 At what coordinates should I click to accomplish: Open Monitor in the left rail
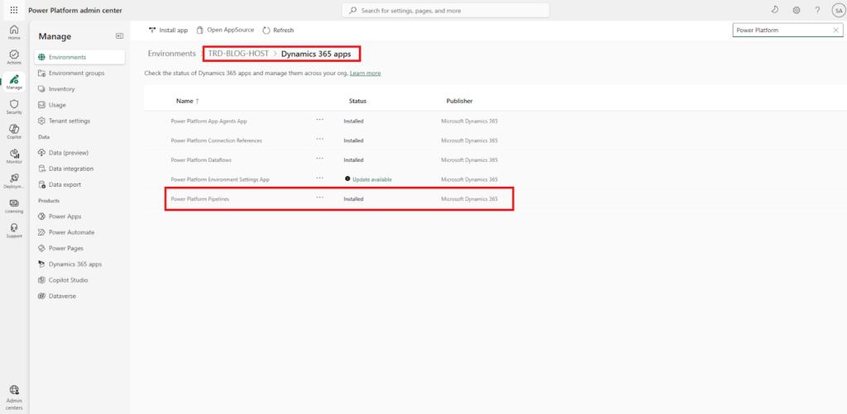pos(14,155)
